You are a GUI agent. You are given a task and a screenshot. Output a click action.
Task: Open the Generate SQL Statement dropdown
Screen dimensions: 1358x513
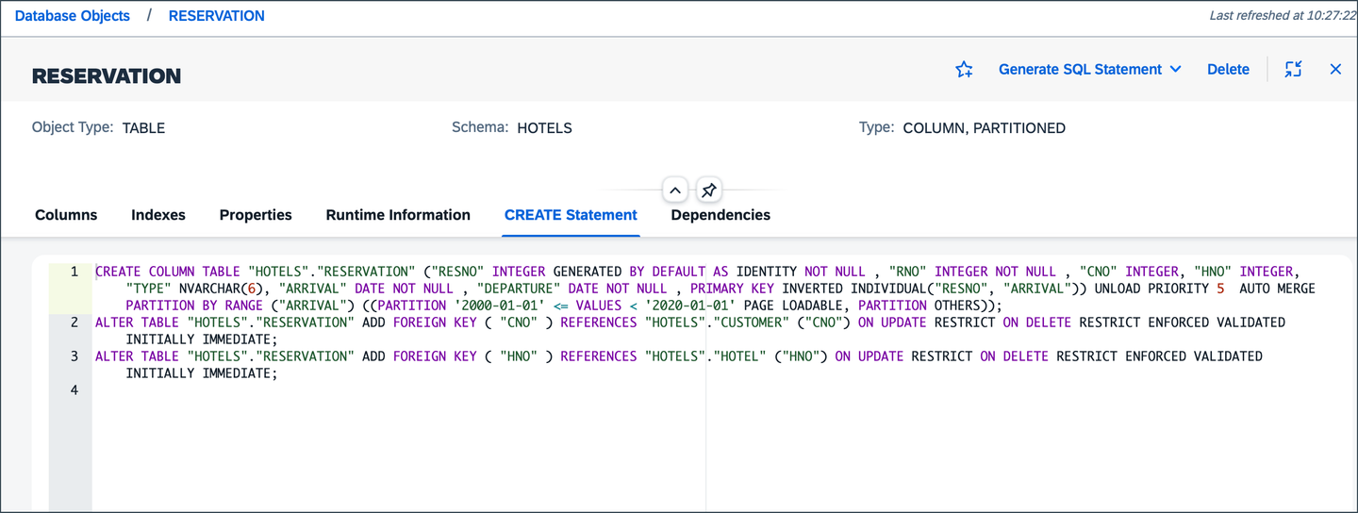(x=1089, y=69)
